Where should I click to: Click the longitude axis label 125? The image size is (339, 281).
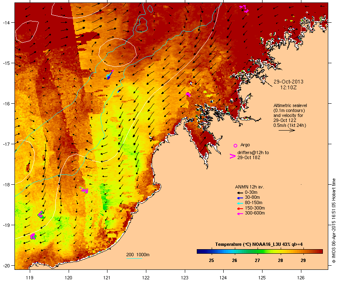[262, 278]
